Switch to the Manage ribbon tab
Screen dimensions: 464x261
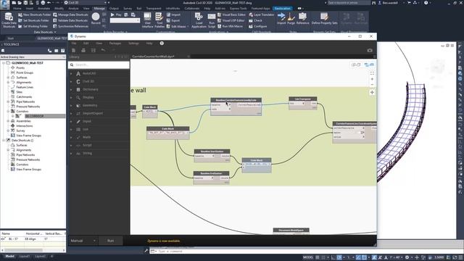(x=99, y=8)
